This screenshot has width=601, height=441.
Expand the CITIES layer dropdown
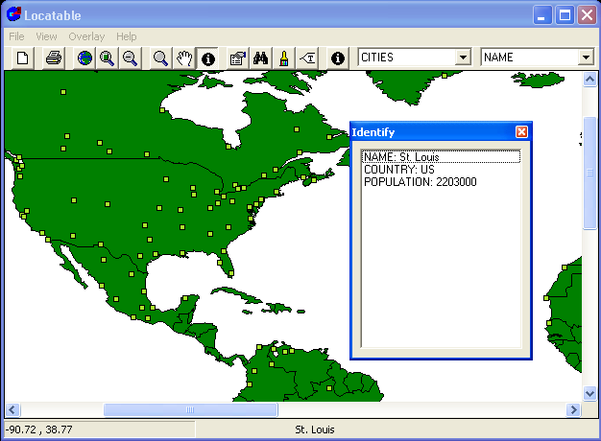click(x=464, y=58)
